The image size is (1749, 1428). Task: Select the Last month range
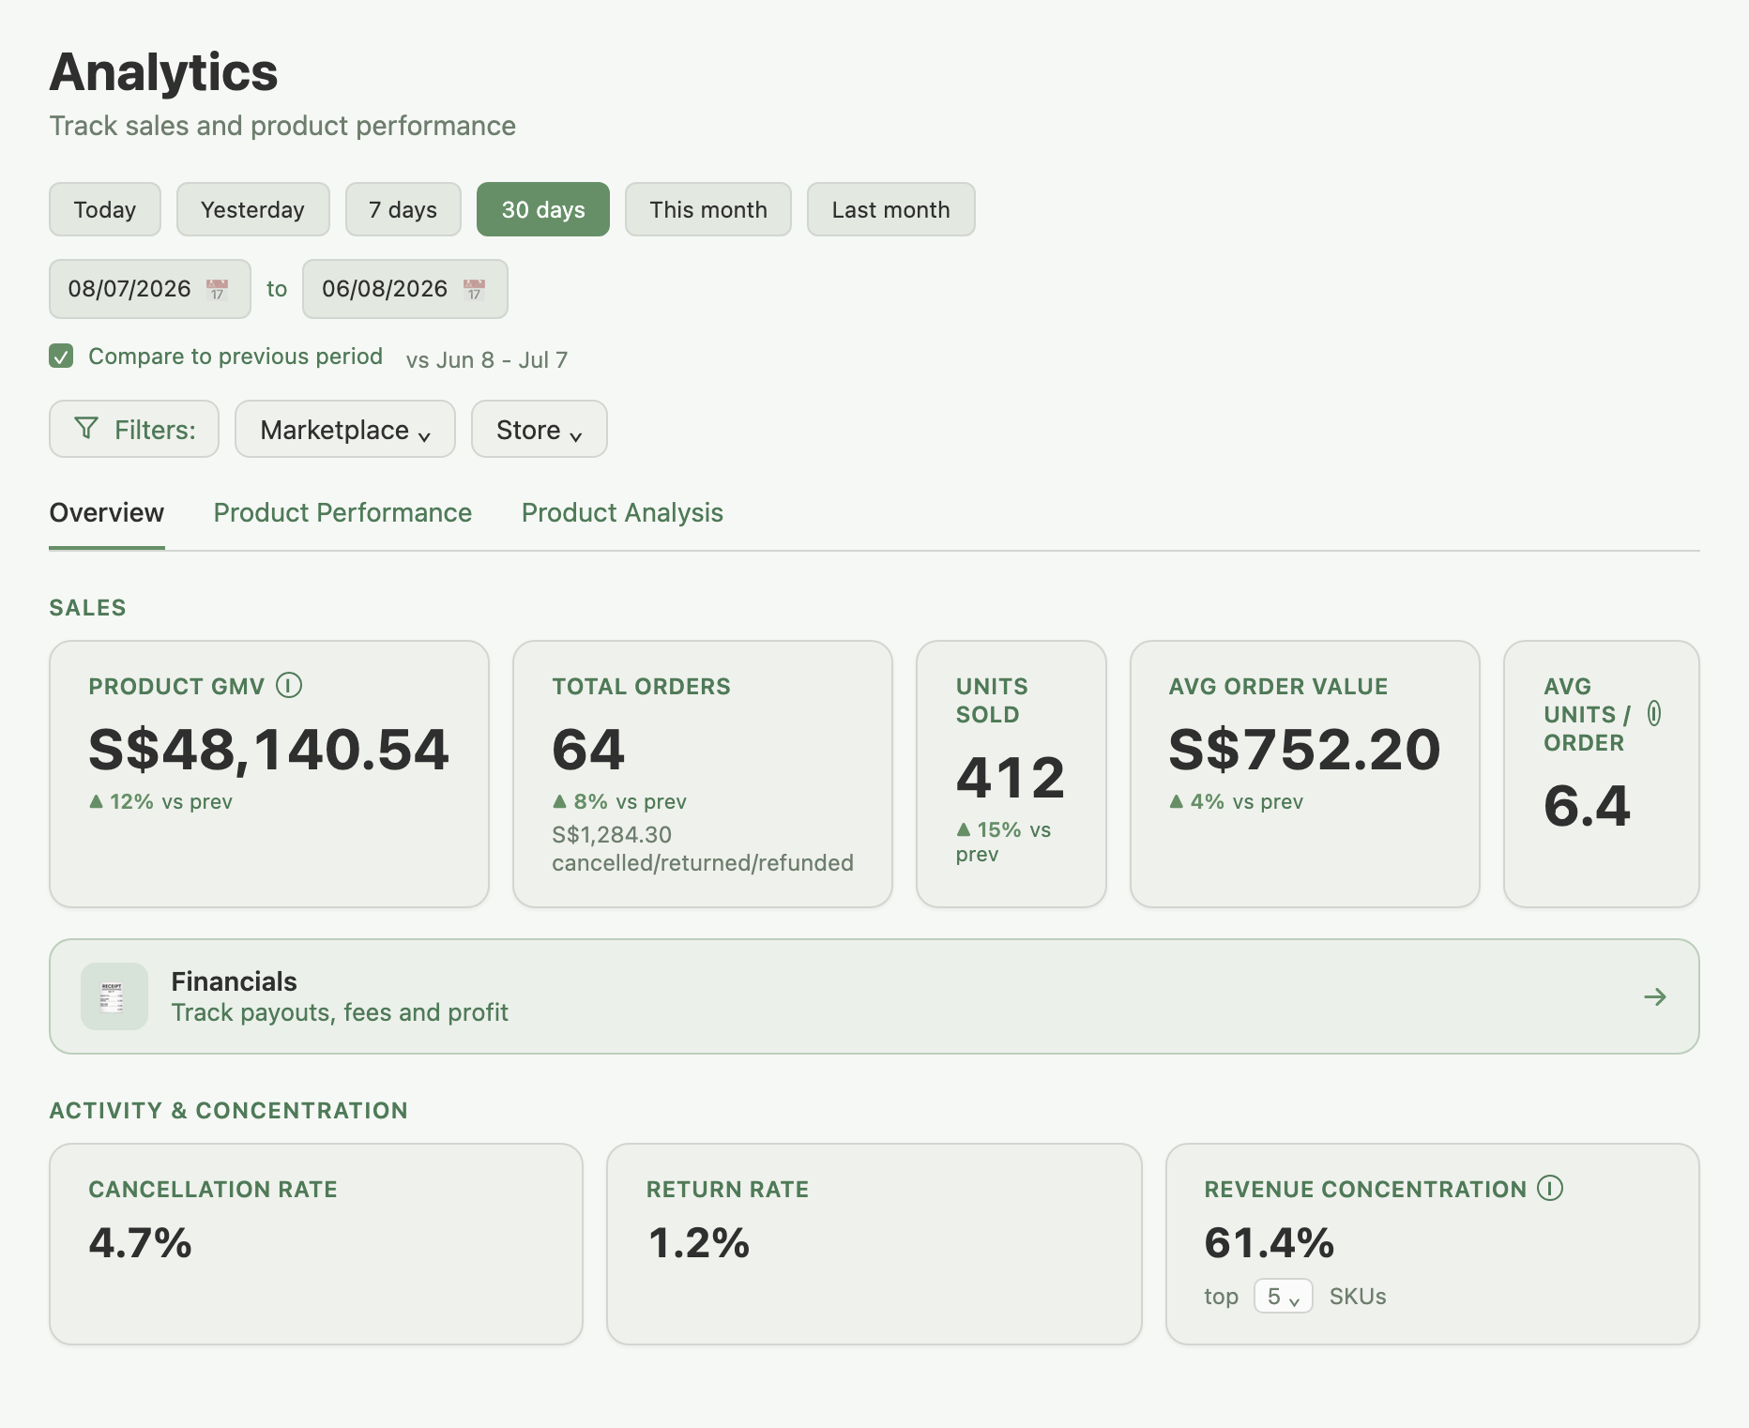tap(891, 209)
